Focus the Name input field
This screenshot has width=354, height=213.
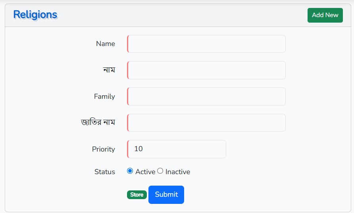click(x=206, y=44)
